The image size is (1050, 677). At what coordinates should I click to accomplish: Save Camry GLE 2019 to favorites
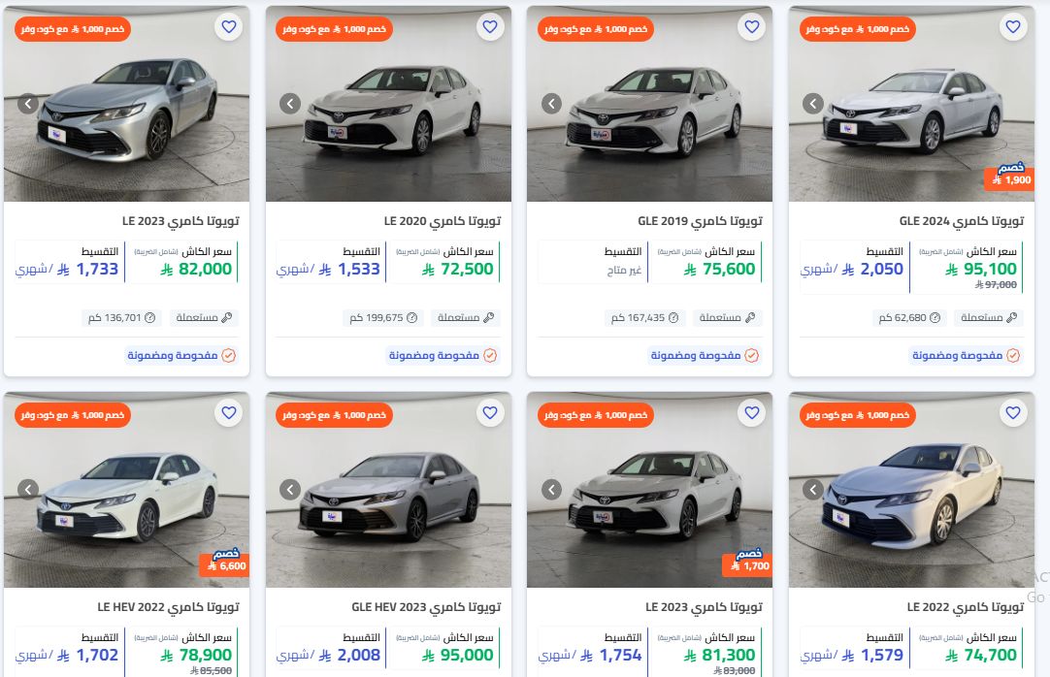(x=751, y=27)
